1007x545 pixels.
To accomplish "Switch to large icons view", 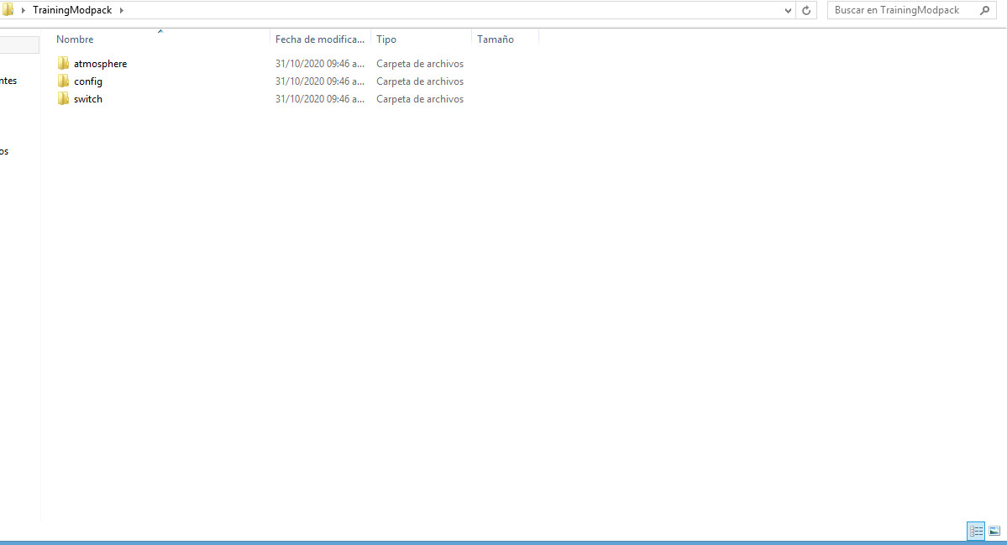I will click(x=994, y=531).
